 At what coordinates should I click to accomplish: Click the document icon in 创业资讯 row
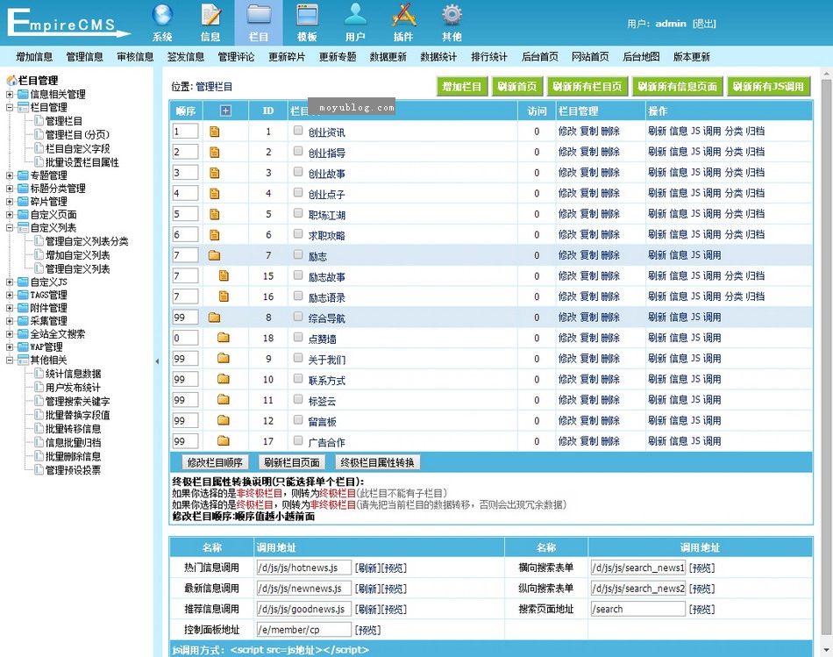[x=214, y=132]
